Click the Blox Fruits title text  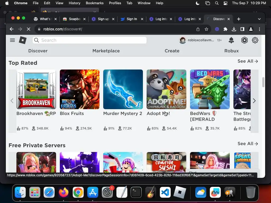coord(72,113)
